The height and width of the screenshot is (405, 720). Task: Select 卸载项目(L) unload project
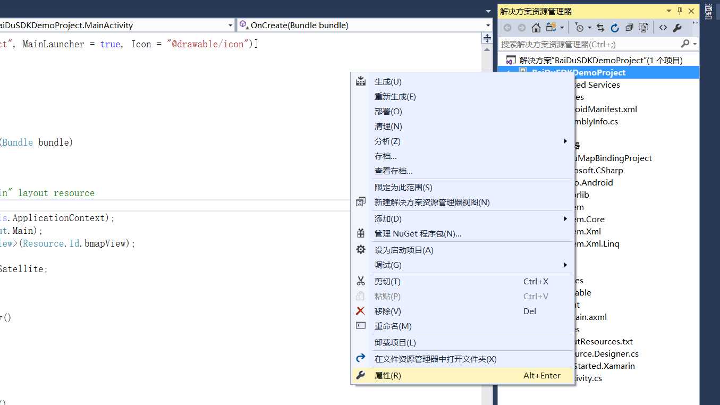pos(461,343)
